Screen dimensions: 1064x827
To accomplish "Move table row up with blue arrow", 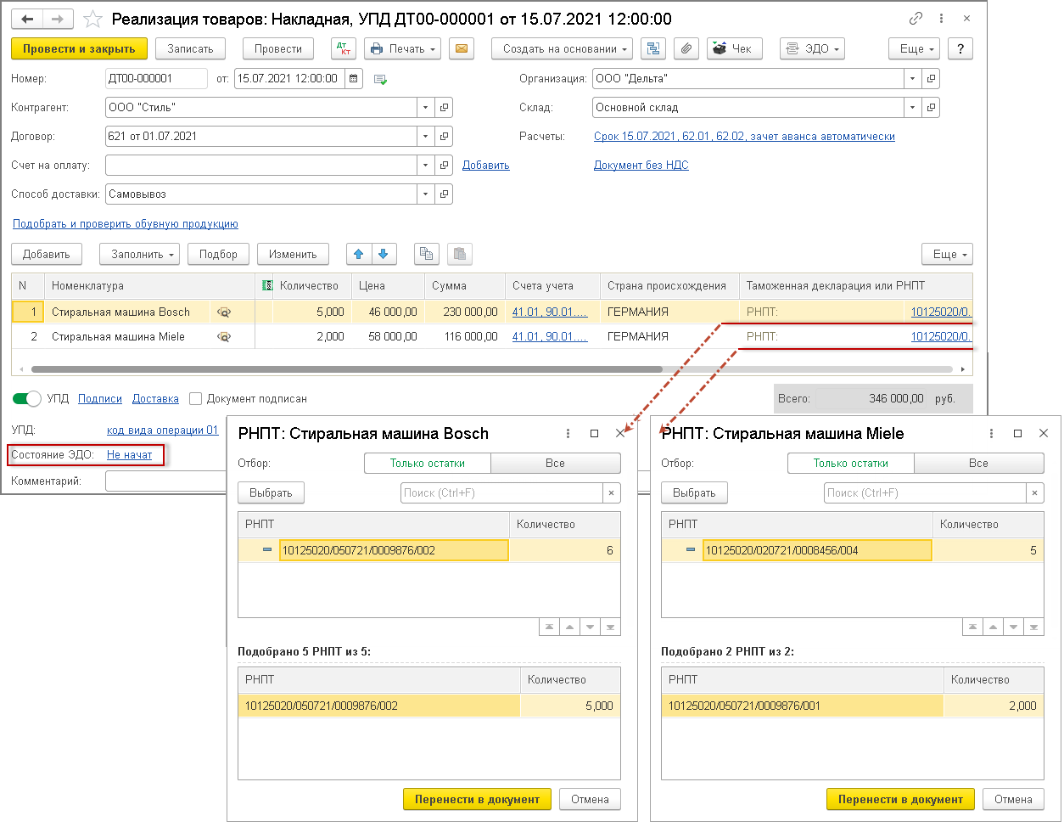I will point(359,254).
